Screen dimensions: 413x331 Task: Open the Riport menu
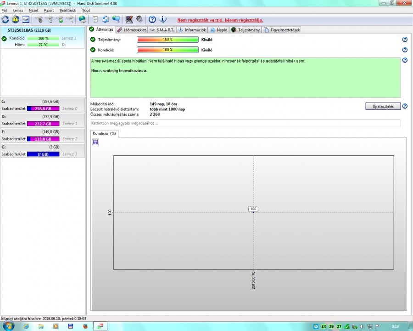(x=49, y=10)
